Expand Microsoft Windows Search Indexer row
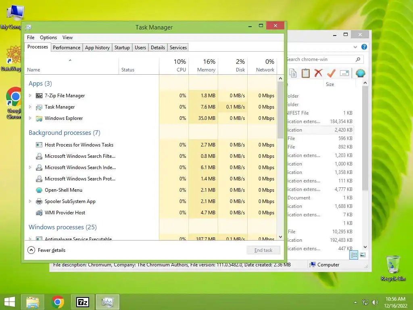Image resolution: width=413 pixels, height=310 pixels. (30, 168)
